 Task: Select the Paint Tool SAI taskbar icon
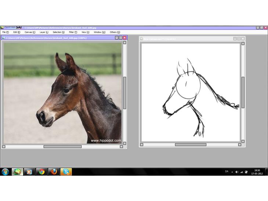[17, 172]
